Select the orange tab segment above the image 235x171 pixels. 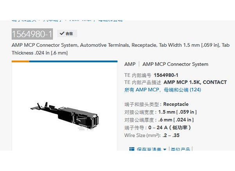(20, 62)
